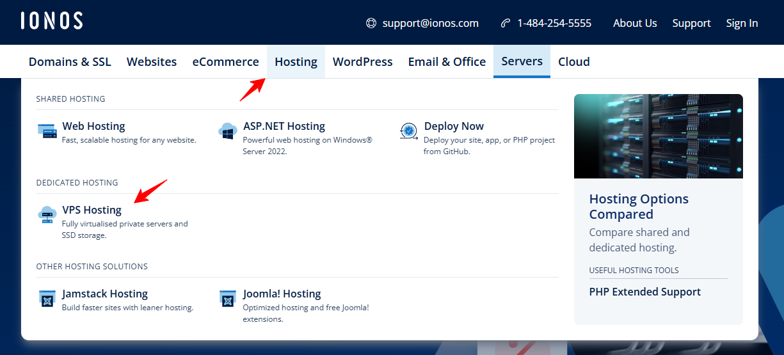Screen dimensions: 784x355
Task: Open PHP Extended Support link
Action: pos(645,292)
